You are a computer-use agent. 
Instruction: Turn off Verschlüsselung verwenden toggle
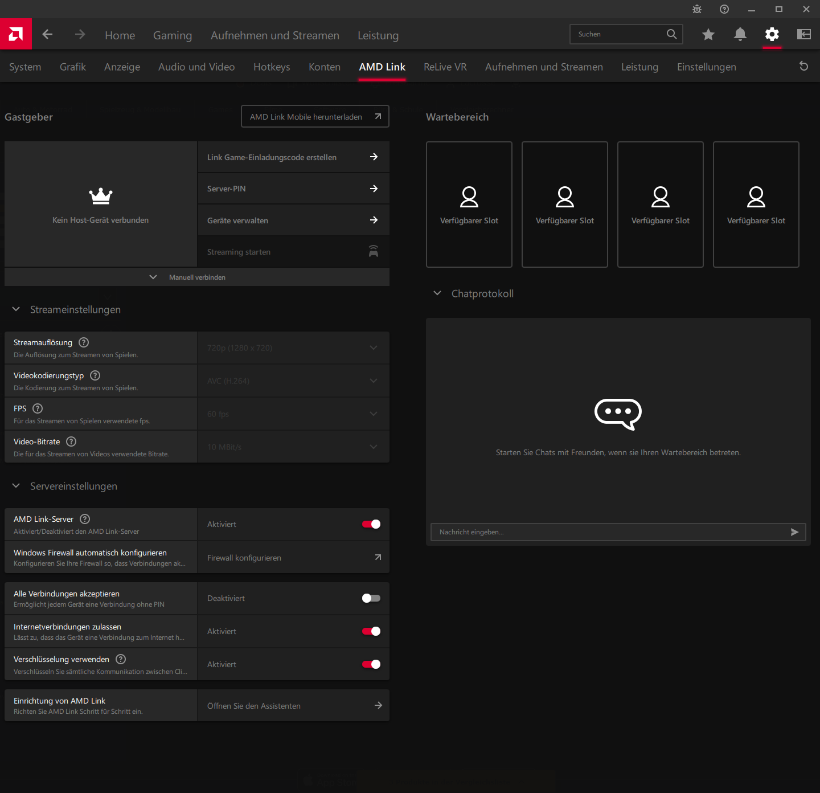point(371,664)
